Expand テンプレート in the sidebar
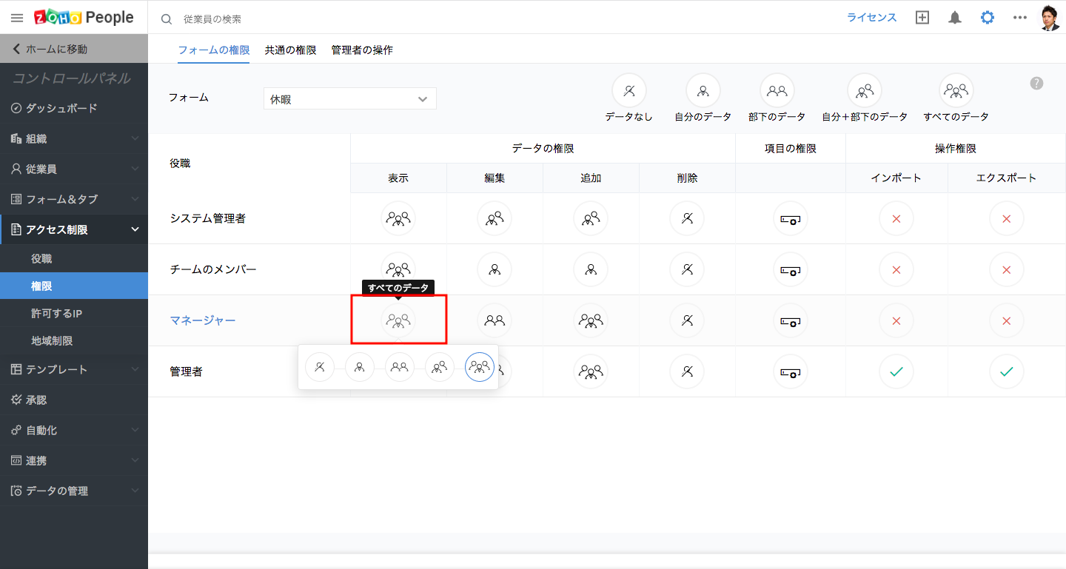Viewport: 1066px width, 569px height. (x=74, y=369)
